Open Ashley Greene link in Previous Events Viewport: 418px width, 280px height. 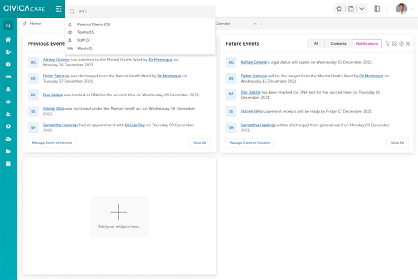56,60
